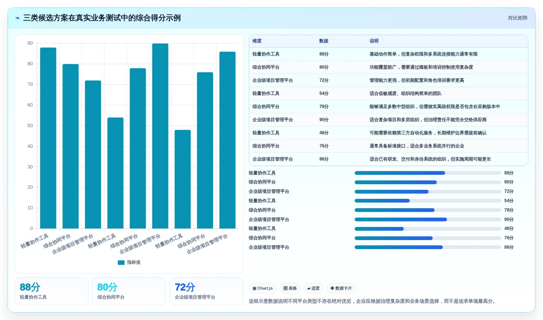Click the progress bar labeled 78分

428,210
